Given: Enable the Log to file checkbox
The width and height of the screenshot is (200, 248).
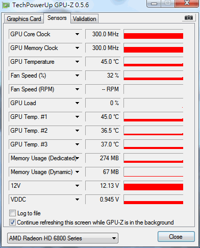Looking at the screenshot, I should pyautogui.click(x=12, y=213).
